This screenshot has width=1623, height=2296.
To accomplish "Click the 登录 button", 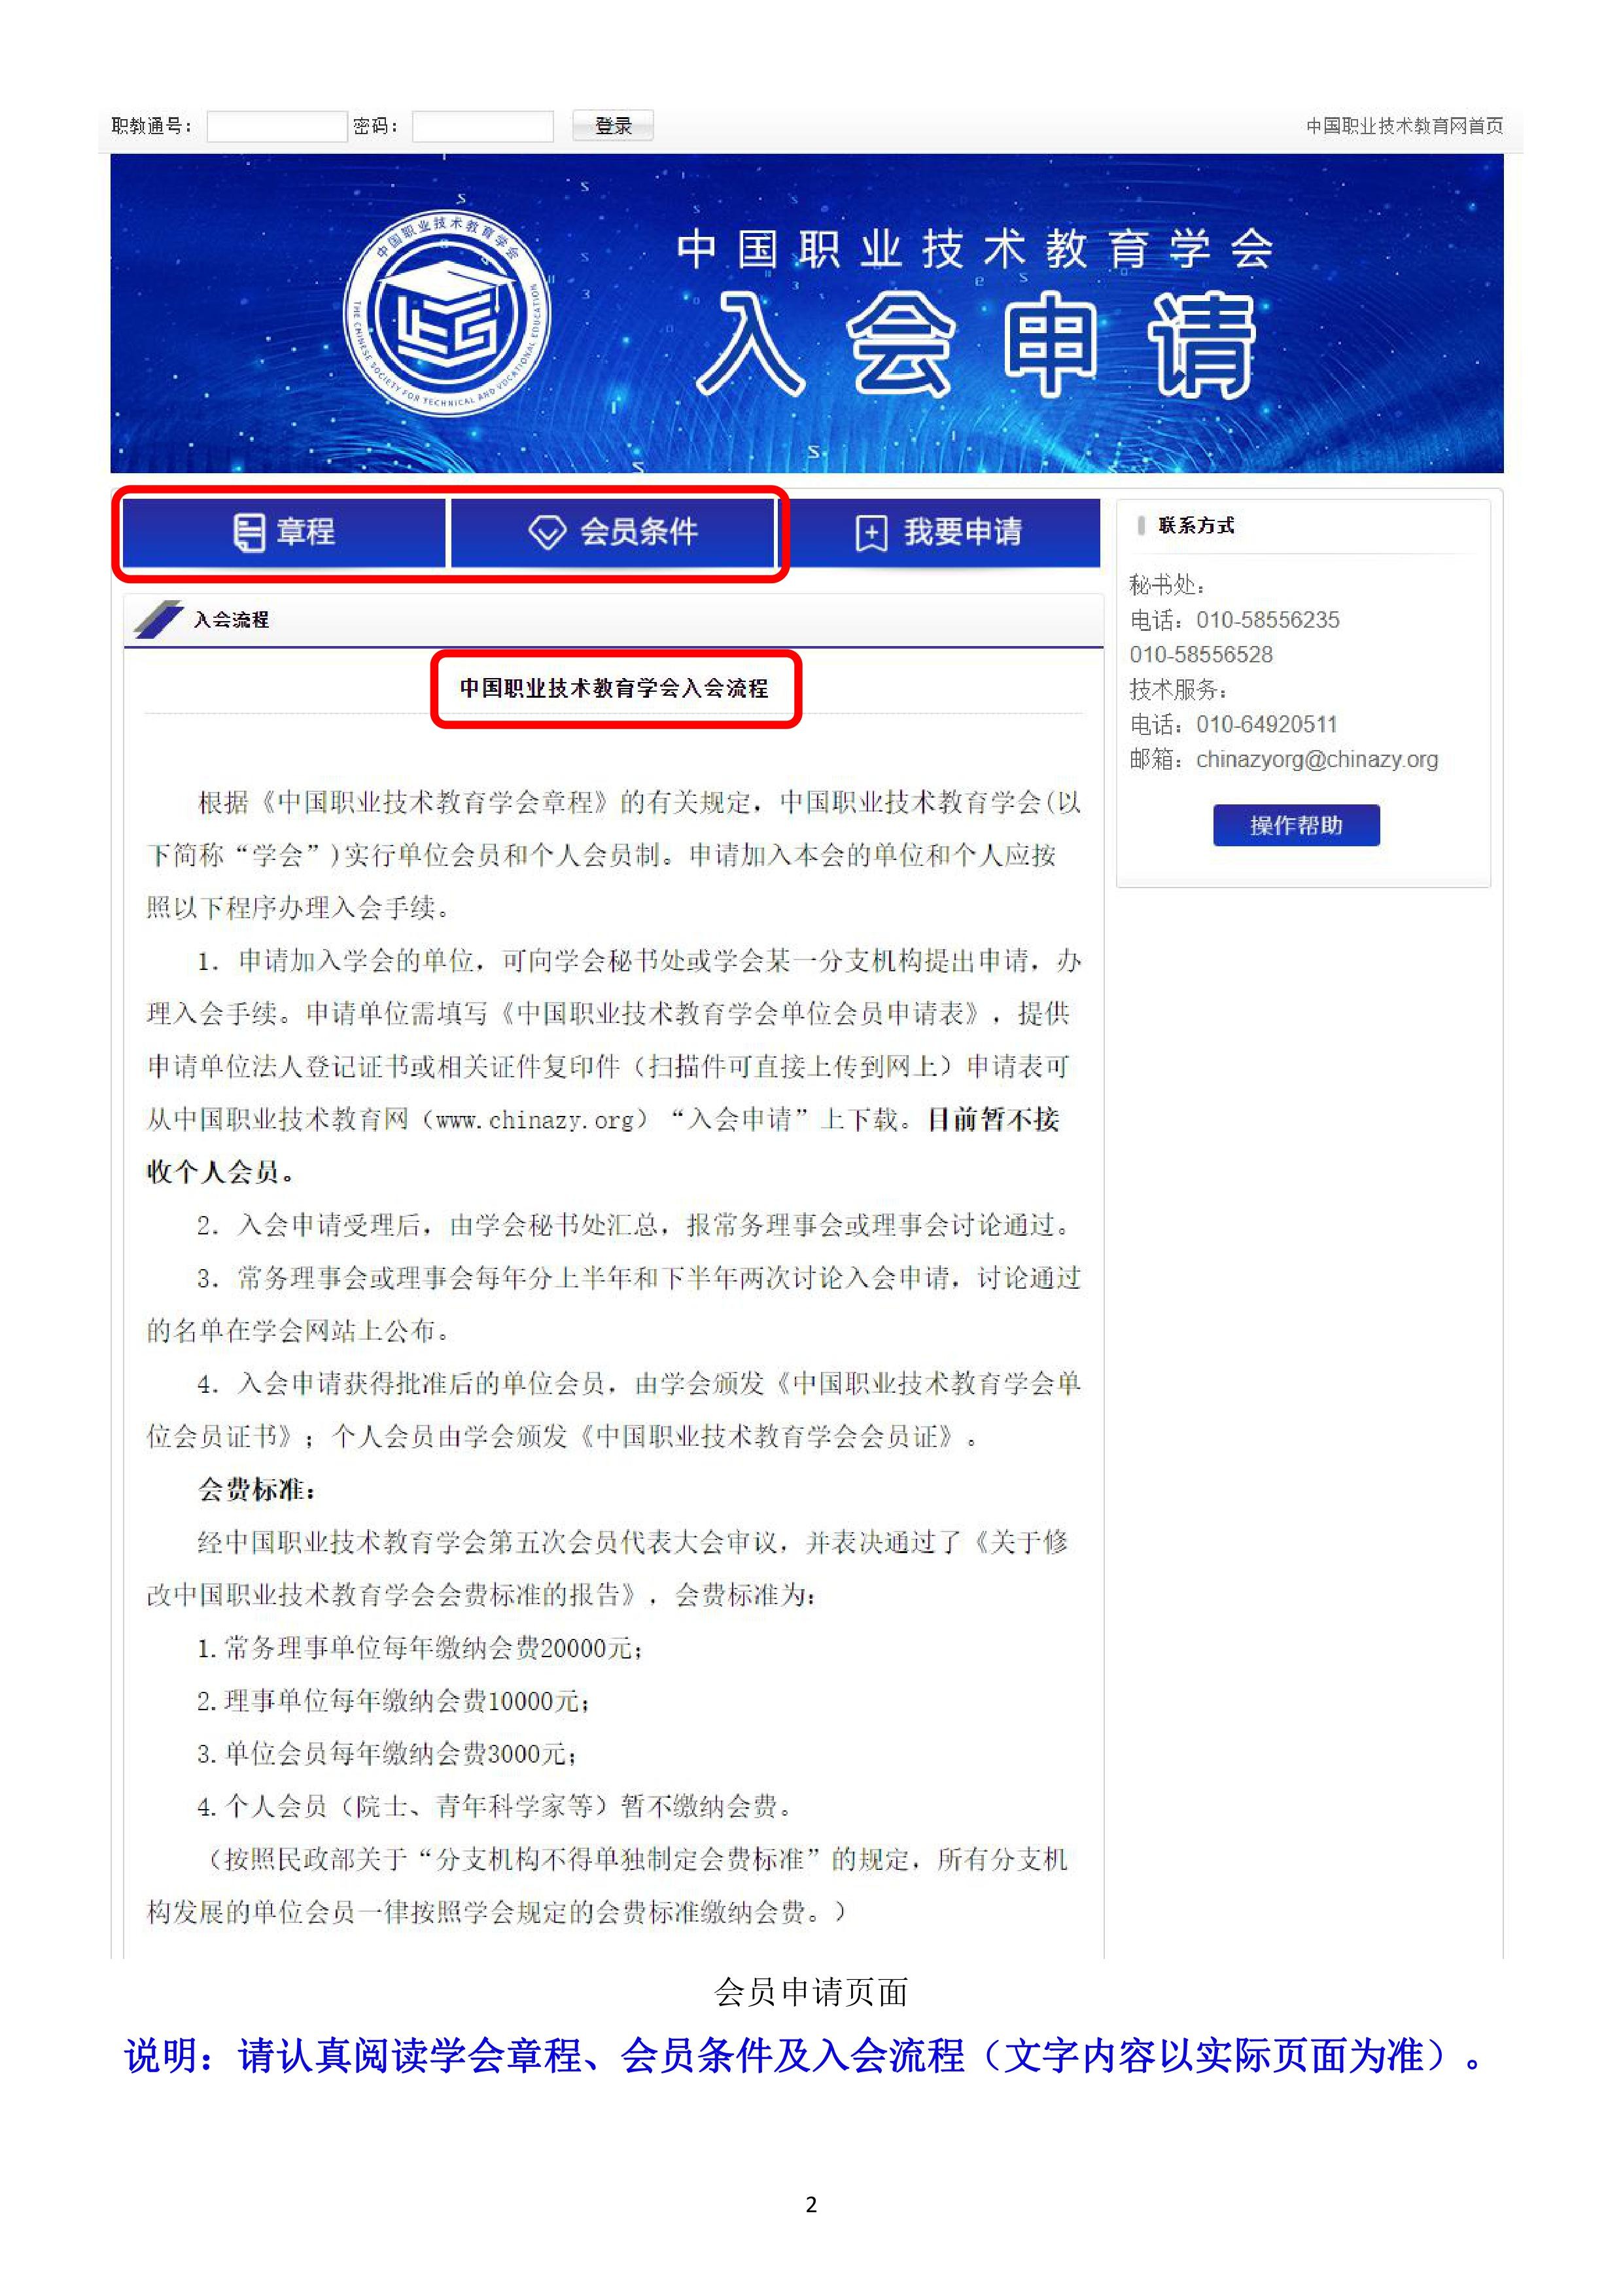I will [x=612, y=126].
